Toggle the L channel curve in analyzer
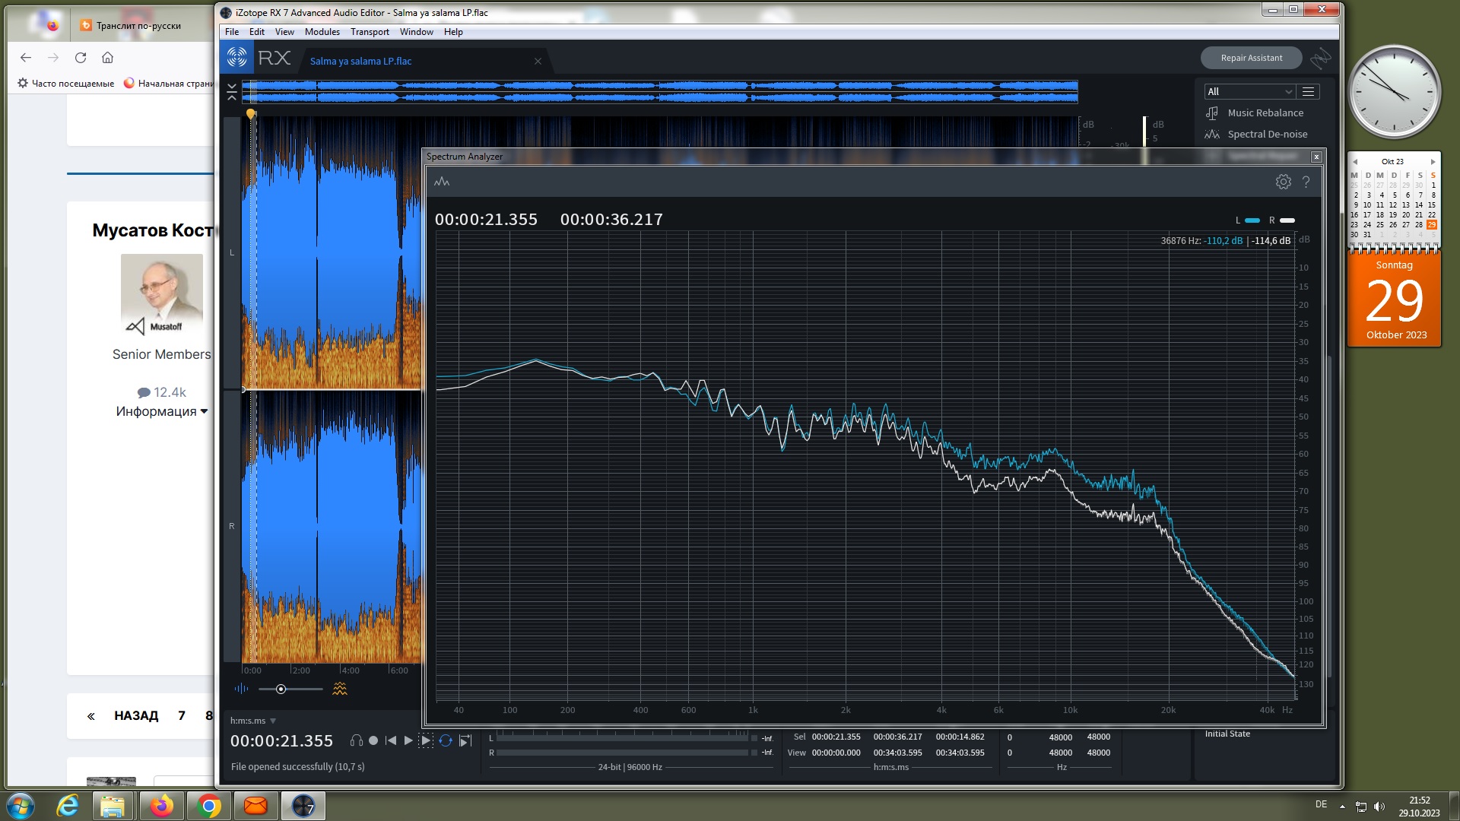The width and height of the screenshot is (1460, 821). click(1252, 220)
